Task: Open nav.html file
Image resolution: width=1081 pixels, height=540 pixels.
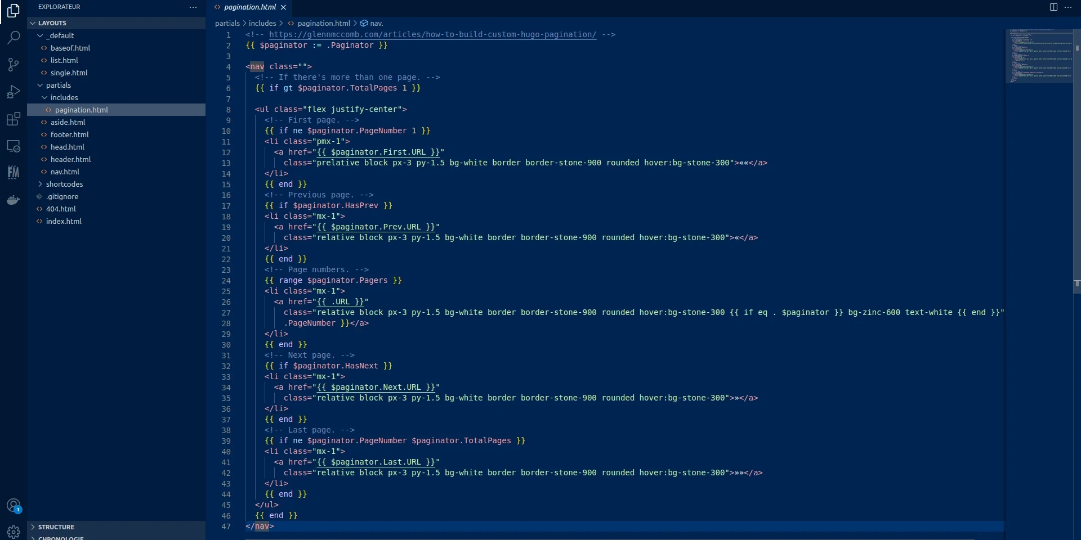Action: [117, 172]
